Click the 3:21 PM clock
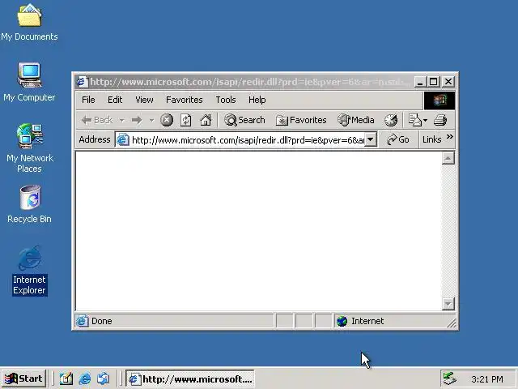Image resolution: width=518 pixels, height=389 pixels. (487, 379)
